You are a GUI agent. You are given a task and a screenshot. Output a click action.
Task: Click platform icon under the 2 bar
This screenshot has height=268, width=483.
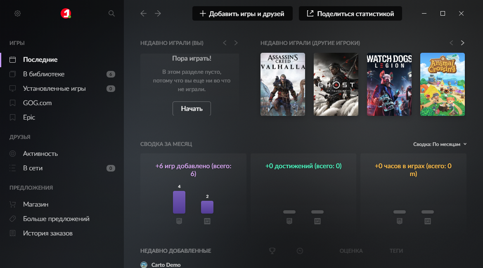[207, 221]
